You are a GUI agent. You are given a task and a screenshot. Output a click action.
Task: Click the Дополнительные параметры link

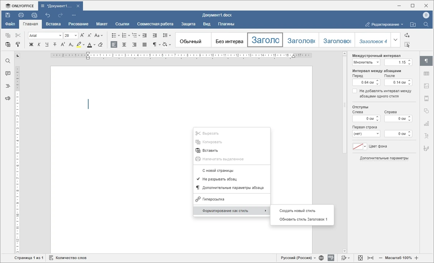click(x=384, y=158)
